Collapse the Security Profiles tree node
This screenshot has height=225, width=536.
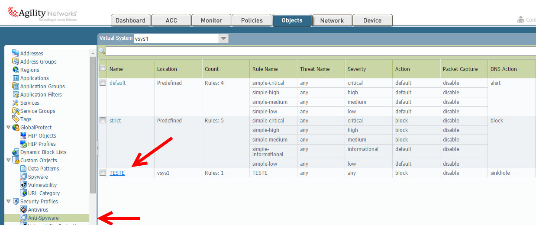8,201
